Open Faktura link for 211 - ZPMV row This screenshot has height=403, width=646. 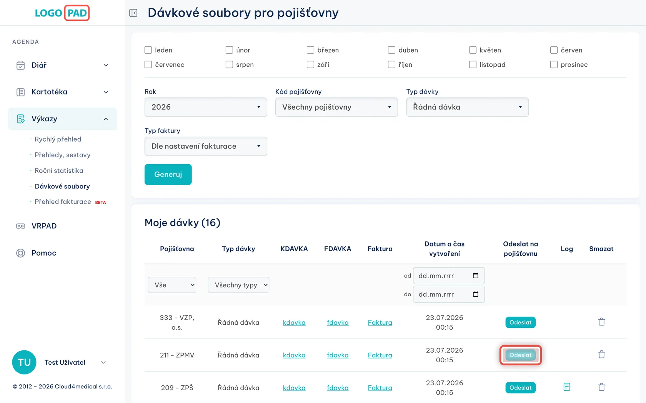tap(380, 355)
